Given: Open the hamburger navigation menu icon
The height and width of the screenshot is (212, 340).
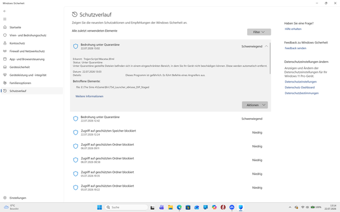Looking at the screenshot, I should (5, 19).
